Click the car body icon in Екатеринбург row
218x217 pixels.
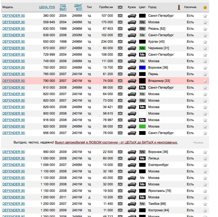[132, 165]
